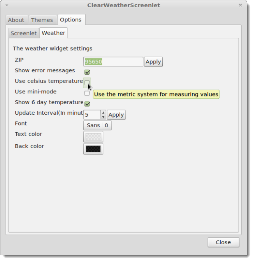Select the Options tab
Viewport: 253px width, 261px height.
coord(71,19)
